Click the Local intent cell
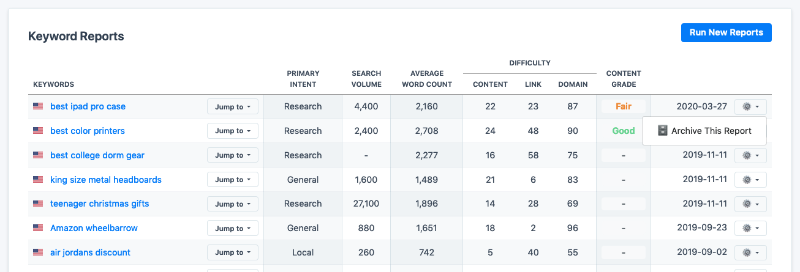 click(x=303, y=252)
